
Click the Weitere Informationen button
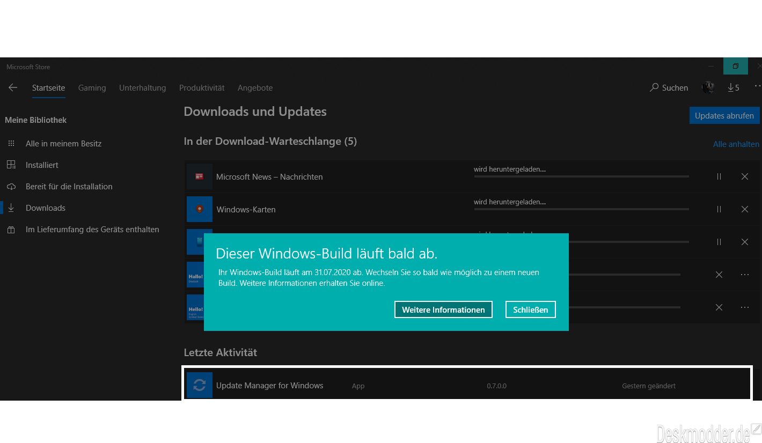443,309
